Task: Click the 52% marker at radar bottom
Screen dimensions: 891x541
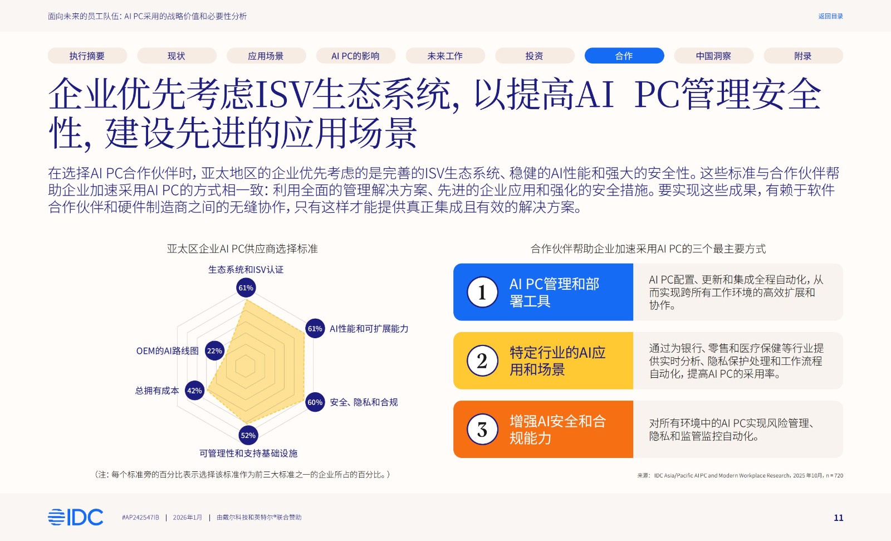Action: point(248,436)
